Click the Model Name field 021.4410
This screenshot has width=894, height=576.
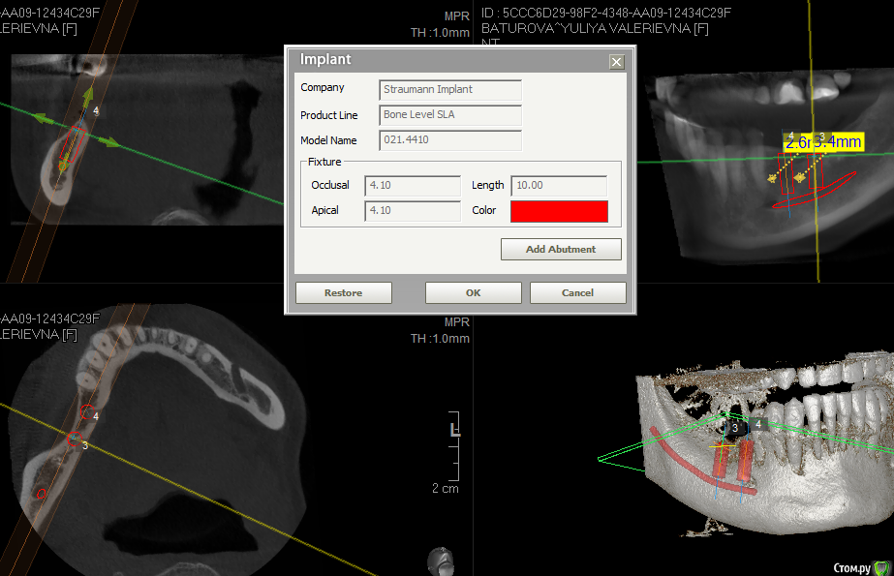450,140
